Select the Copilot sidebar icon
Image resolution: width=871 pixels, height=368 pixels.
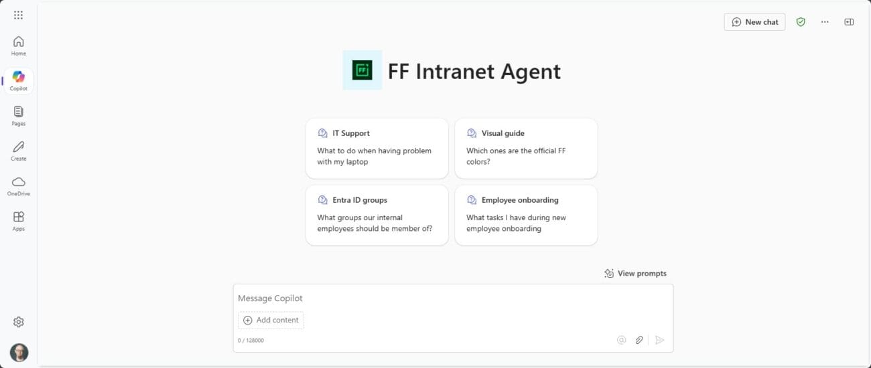[18, 81]
